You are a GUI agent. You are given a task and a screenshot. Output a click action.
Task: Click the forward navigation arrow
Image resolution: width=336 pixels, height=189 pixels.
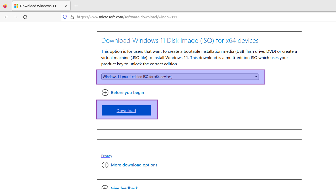tap(16, 17)
